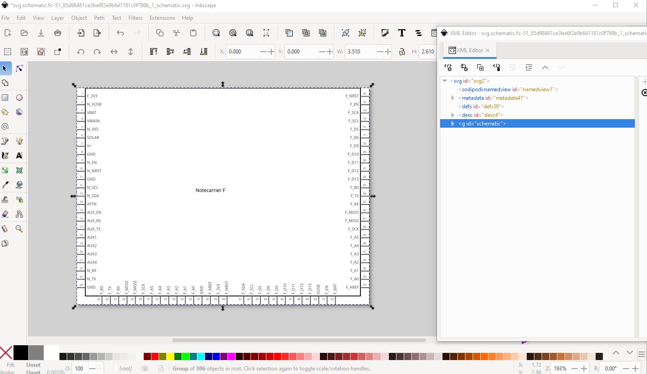Open the Extensions menu
Viewport: 647px width, 374px height.
[162, 18]
